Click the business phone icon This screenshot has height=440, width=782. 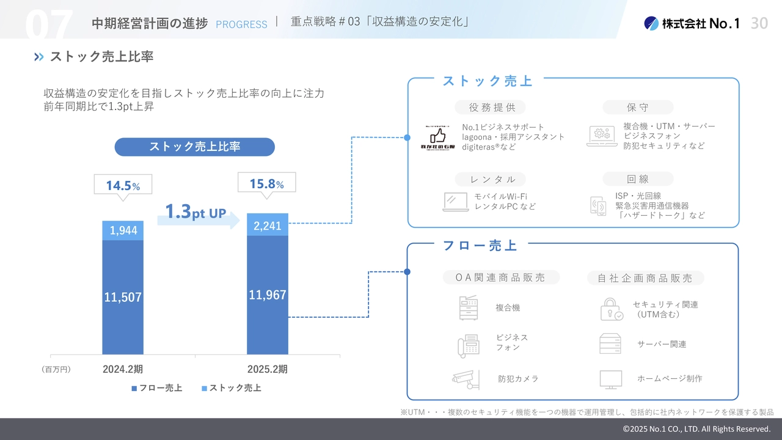click(x=469, y=345)
